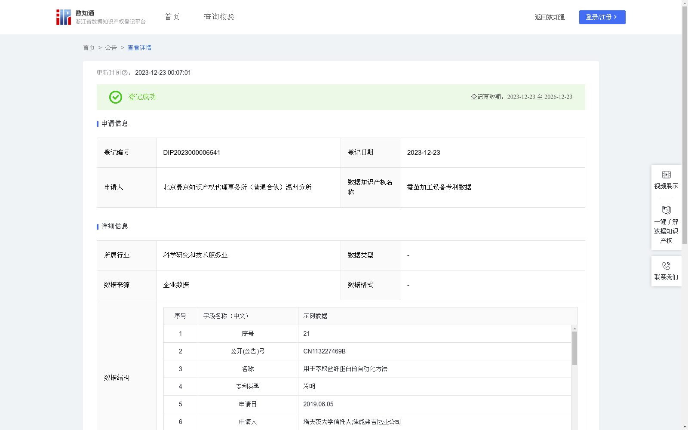Click the up arrow of the table scrollbar
688x430 pixels.
(x=574, y=329)
